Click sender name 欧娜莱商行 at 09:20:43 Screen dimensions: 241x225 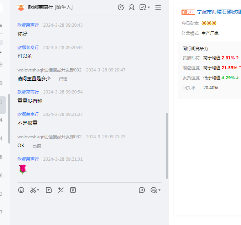[x=28, y=25]
